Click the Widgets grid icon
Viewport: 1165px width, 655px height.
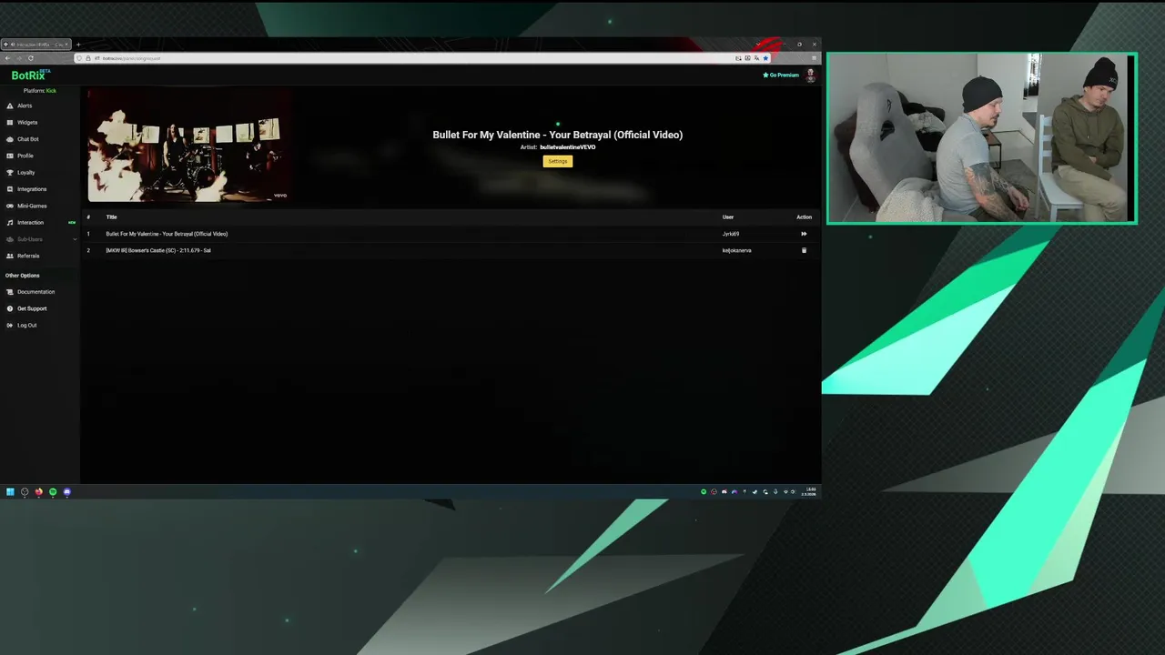(x=10, y=122)
